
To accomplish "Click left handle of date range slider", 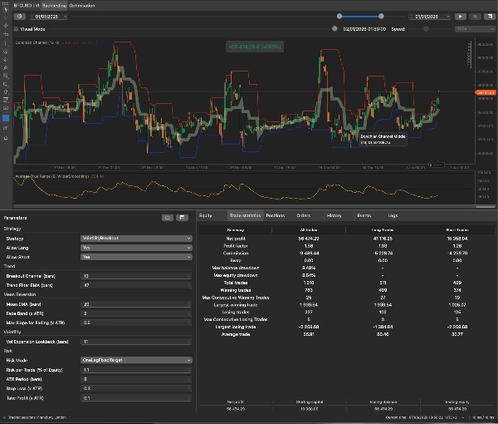I will click(339, 17).
